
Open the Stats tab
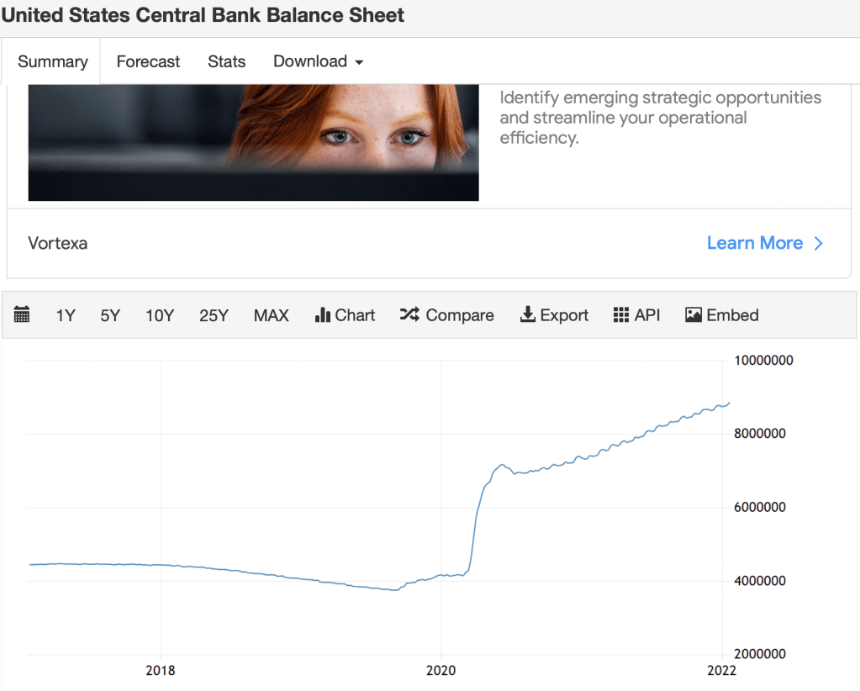click(x=226, y=61)
